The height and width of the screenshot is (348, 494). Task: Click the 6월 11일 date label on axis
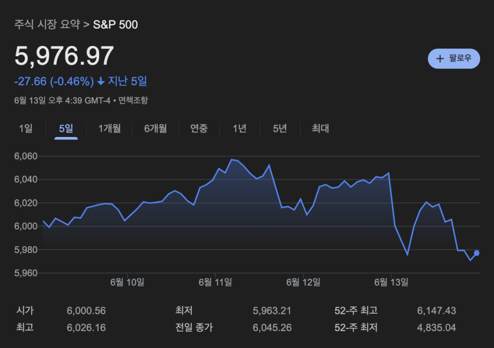215,282
